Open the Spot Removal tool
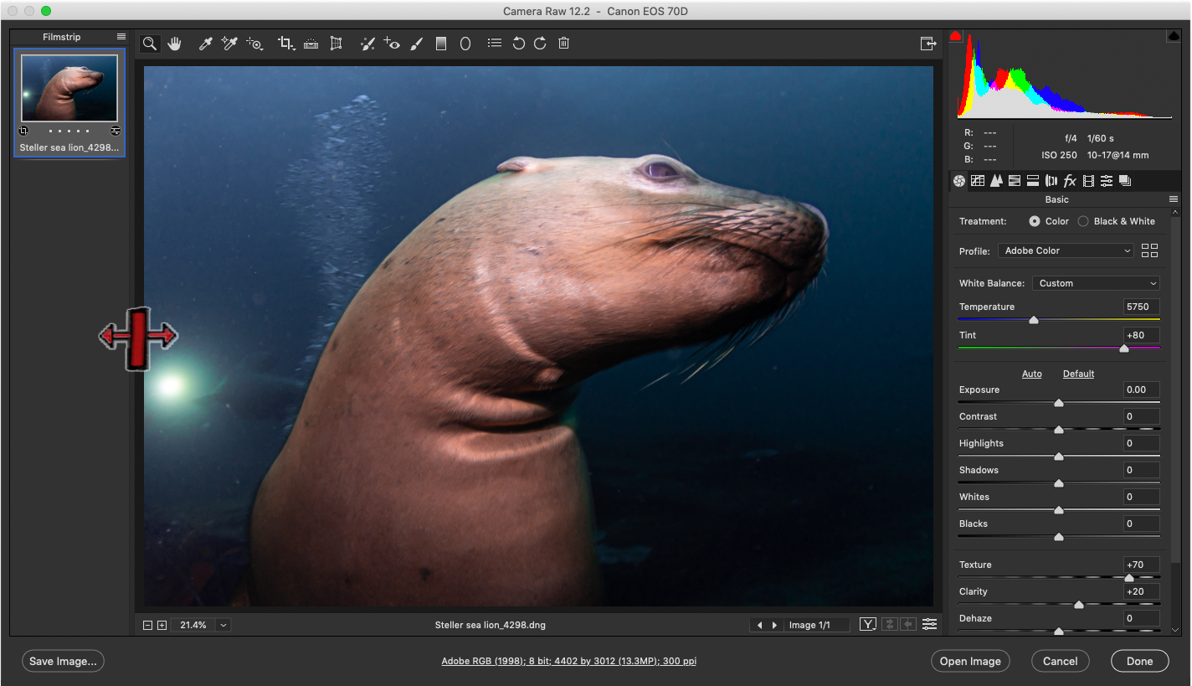The image size is (1192, 686). (x=367, y=43)
